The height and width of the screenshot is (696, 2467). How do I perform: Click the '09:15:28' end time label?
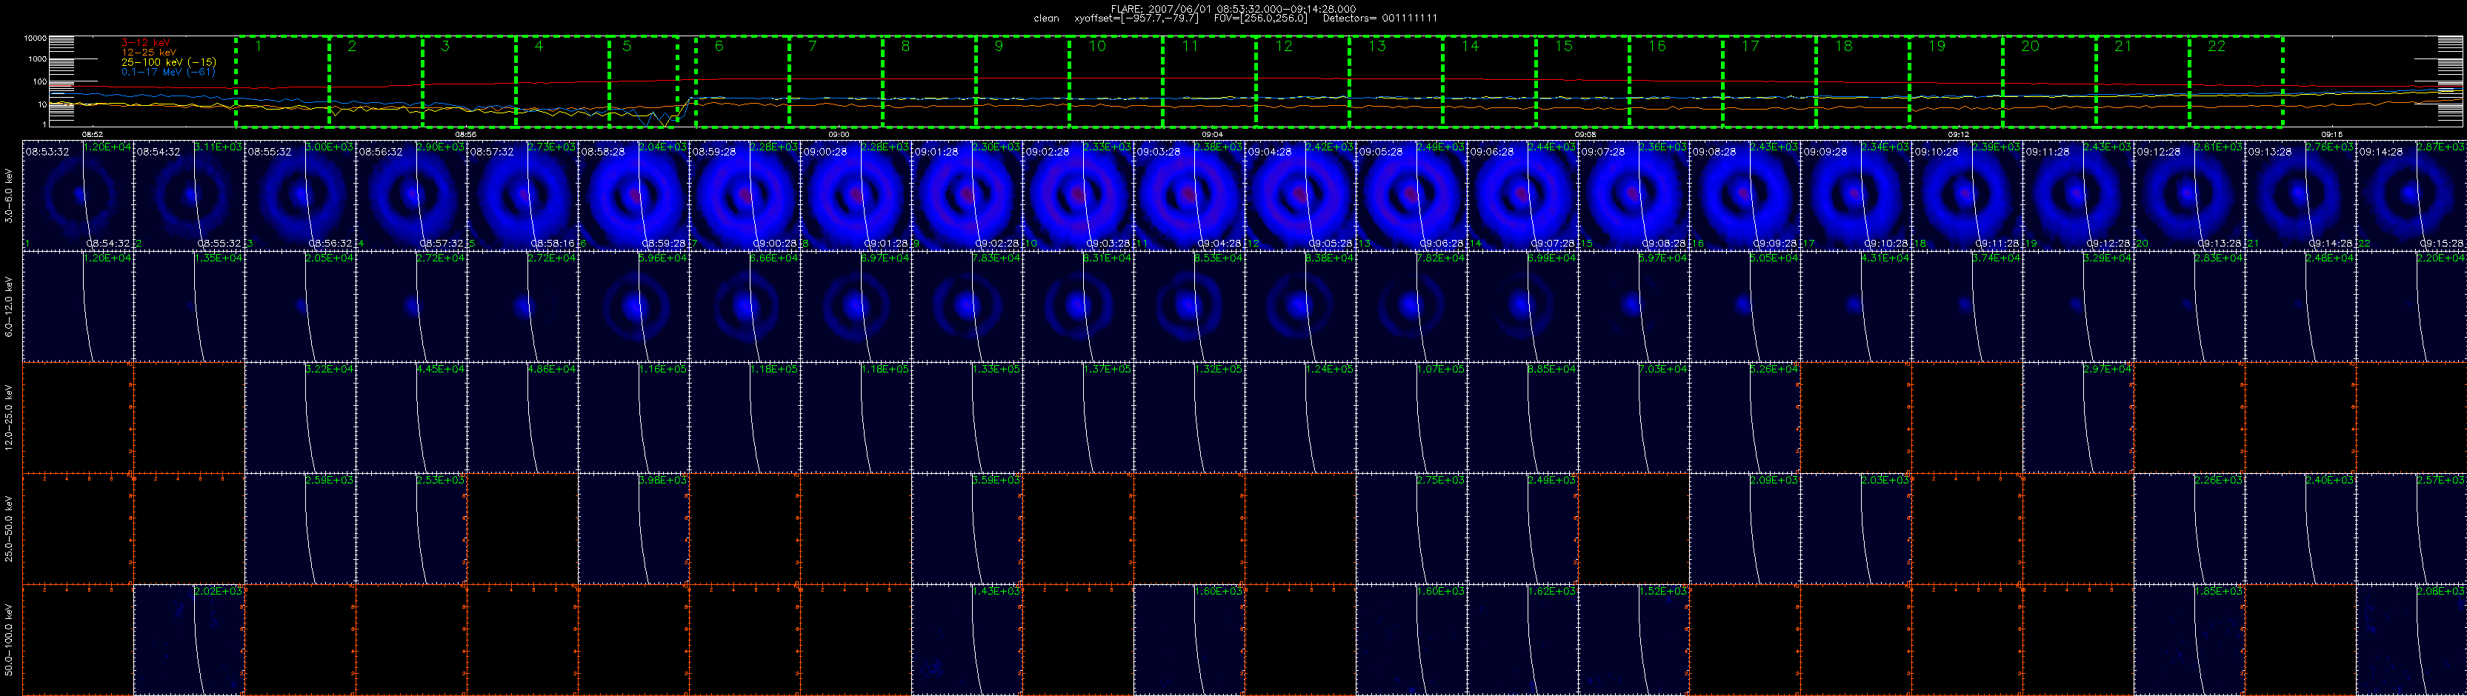coord(2443,244)
